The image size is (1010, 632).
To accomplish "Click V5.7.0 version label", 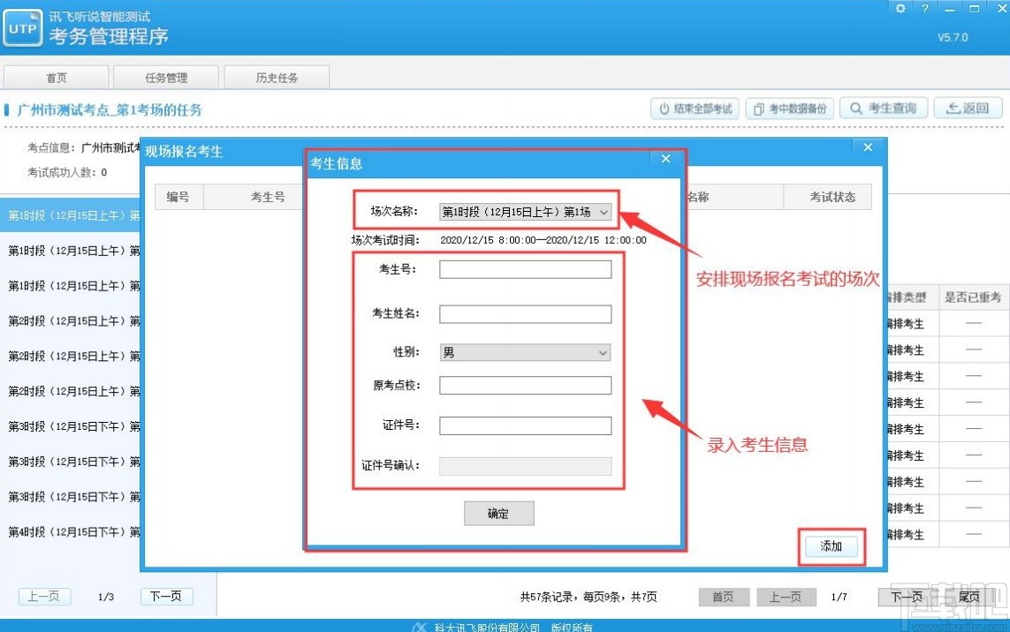I will (x=953, y=37).
